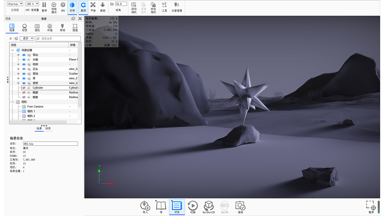Image resolution: width=384 pixels, height=216 pixels.
Task: Click the horizontal scrollbar under the scene tree
Action: tap(38, 122)
